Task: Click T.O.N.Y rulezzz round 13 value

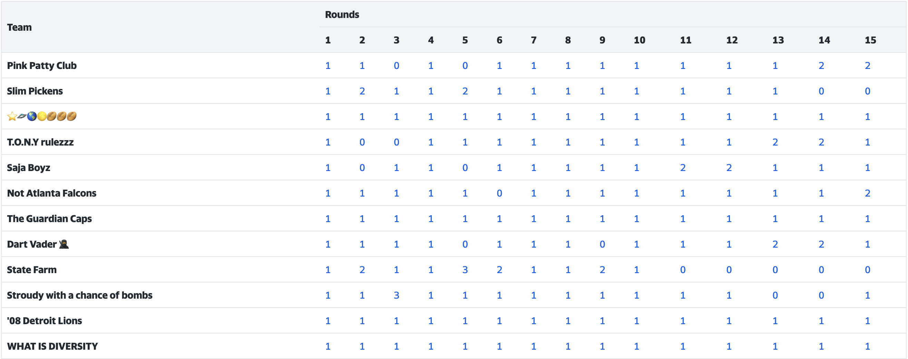Action: pyautogui.click(x=775, y=142)
